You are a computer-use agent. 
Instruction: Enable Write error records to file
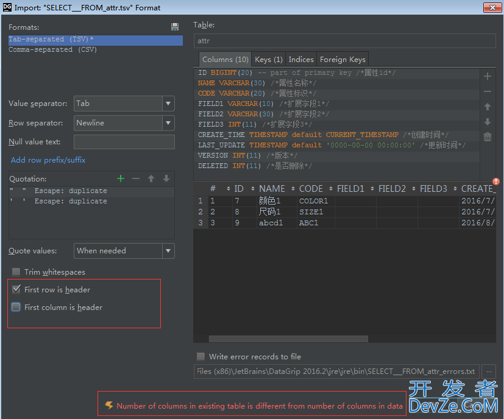[201, 356]
